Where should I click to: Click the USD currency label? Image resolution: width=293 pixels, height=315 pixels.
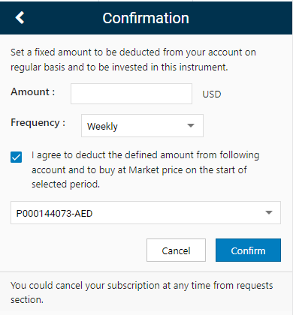(x=212, y=94)
